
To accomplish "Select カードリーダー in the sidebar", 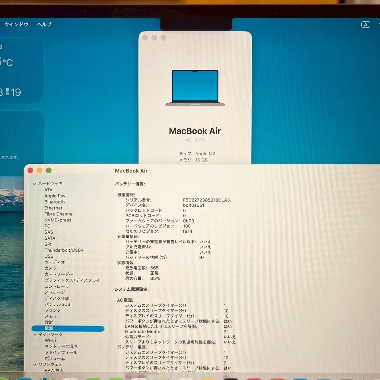I will pos(58,274).
